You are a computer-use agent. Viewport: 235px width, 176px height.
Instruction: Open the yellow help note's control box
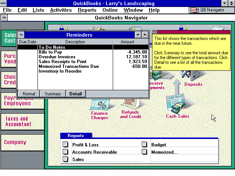(155, 32)
